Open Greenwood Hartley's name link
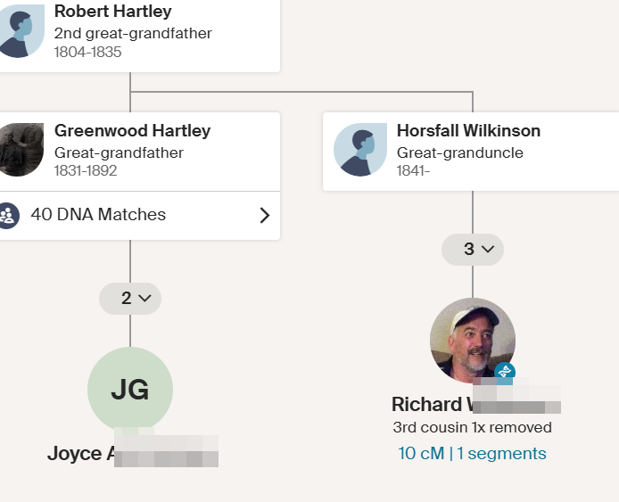The height and width of the screenshot is (502, 619). click(x=132, y=130)
